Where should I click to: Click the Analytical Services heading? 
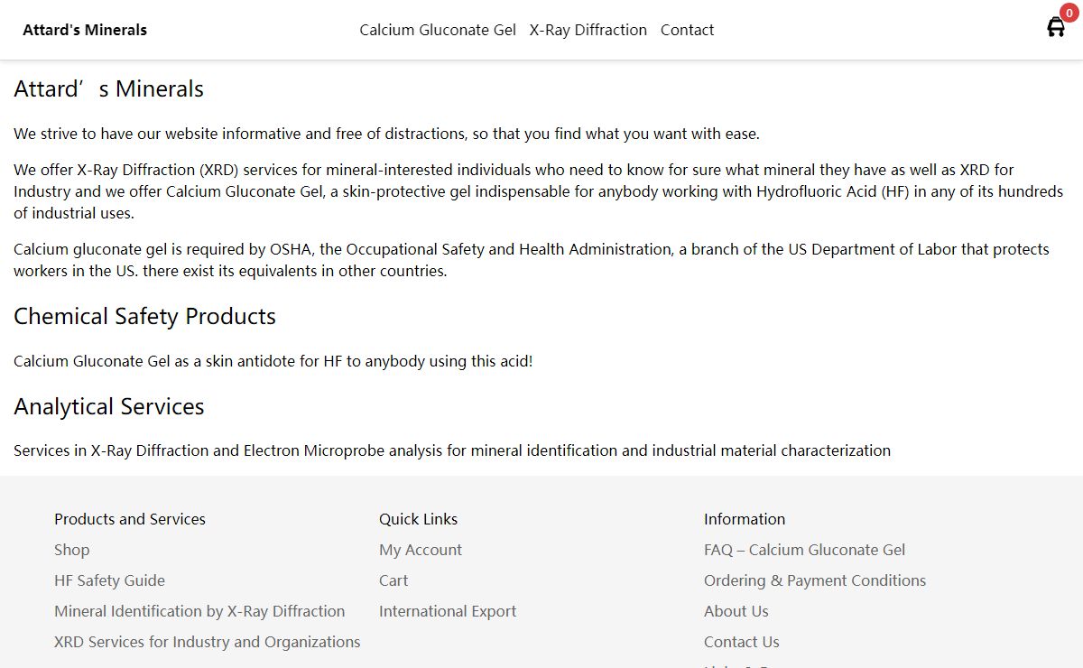click(x=109, y=407)
